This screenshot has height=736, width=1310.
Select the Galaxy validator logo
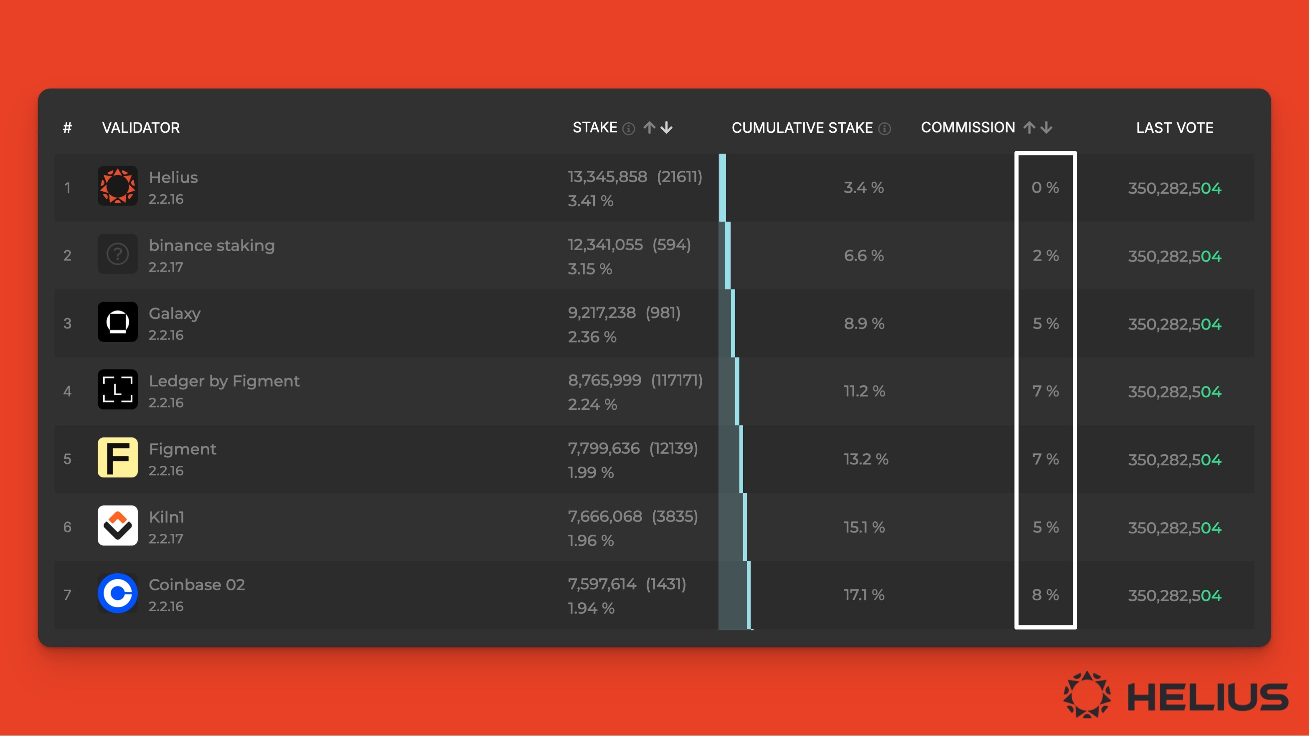117,322
